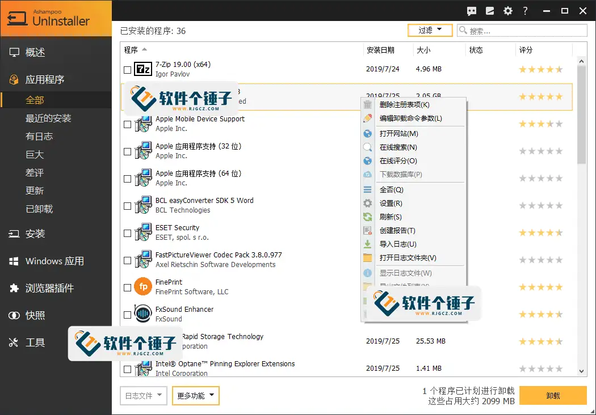This screenshot has width=596, height=415.
Task: Click trash icon beside 删除注册表项
Action: coord(368,105)
